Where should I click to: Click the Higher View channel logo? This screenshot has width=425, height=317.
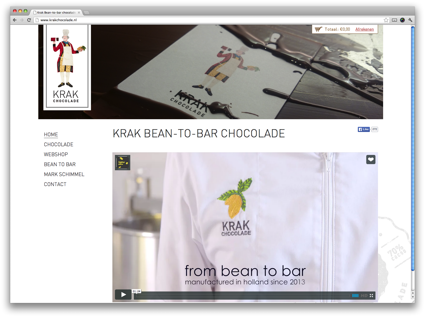pos(123,163)
